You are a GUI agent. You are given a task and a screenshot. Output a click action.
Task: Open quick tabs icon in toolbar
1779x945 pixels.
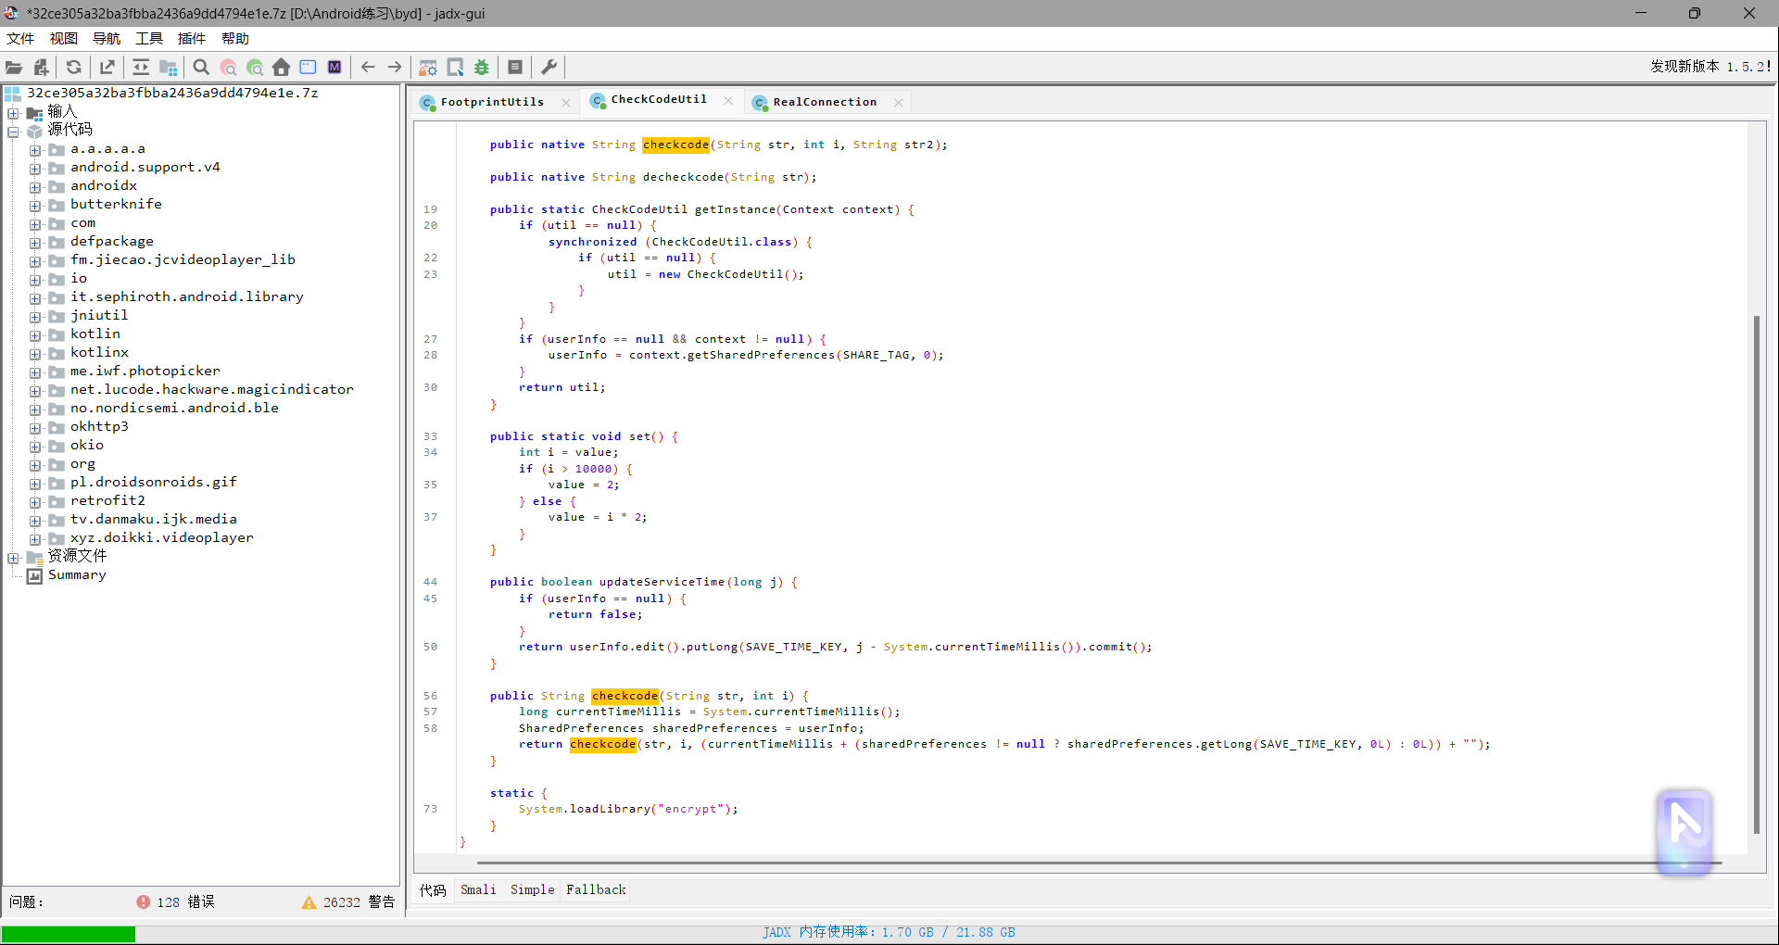click(x=455, y=67)
